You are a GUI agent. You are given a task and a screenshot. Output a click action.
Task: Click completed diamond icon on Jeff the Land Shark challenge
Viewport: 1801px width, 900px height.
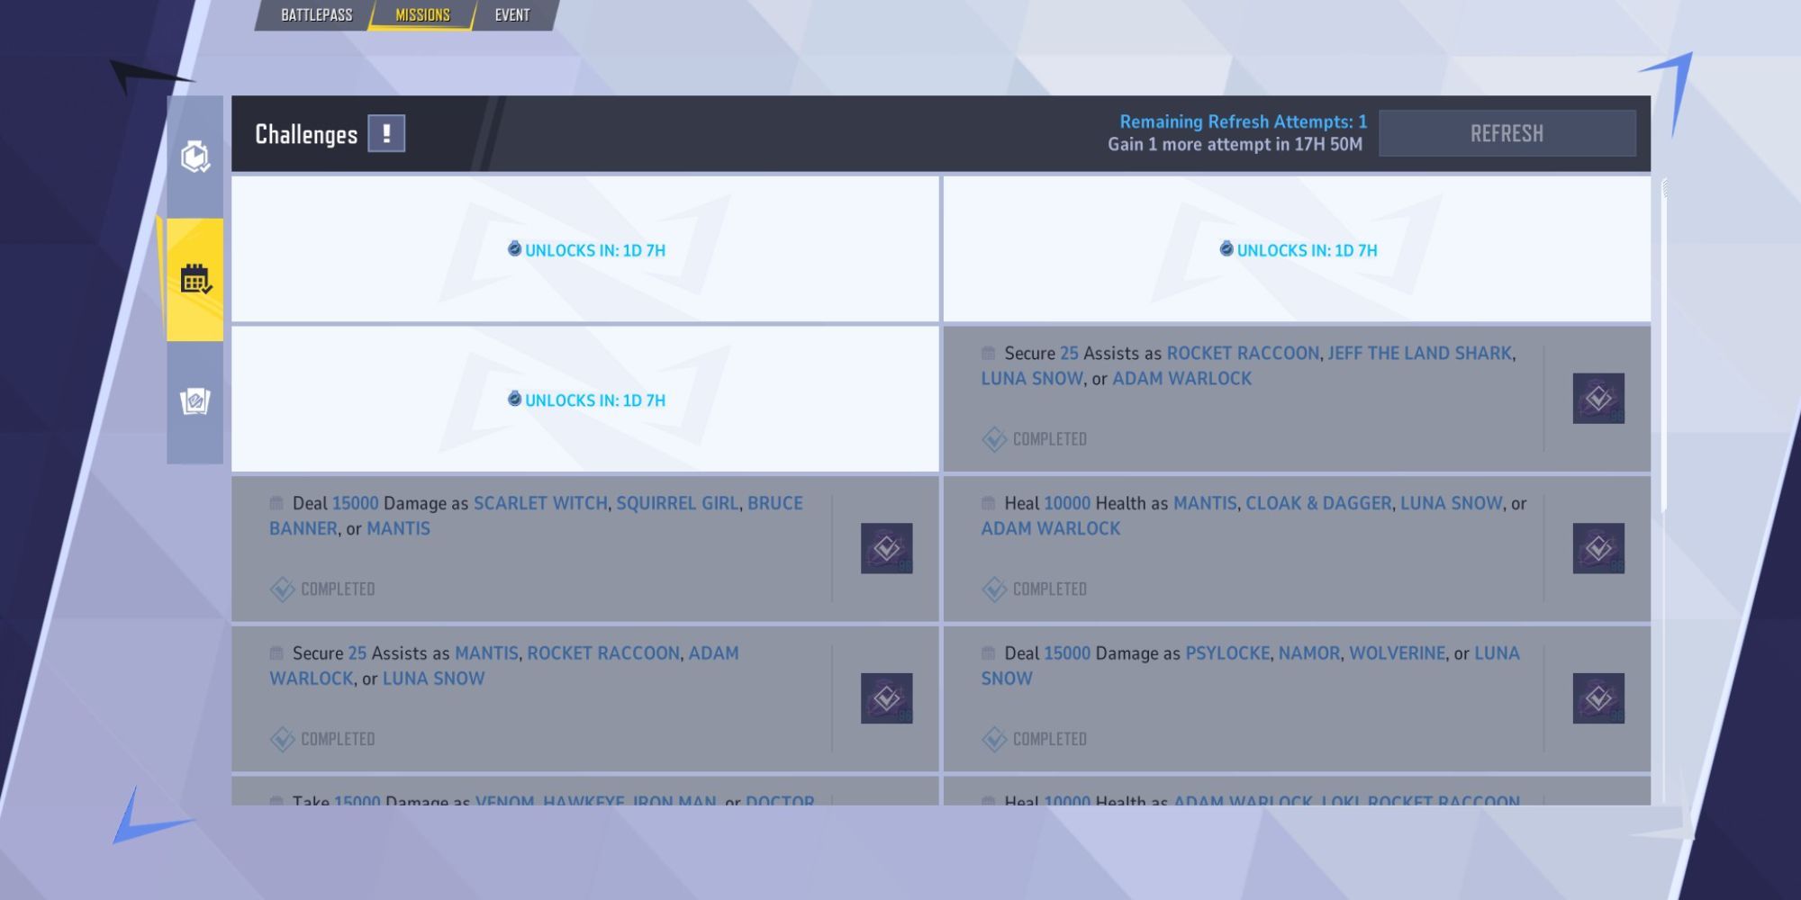pyautogui.click(x=994, y=439)
